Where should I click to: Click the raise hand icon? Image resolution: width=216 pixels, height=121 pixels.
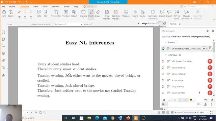coord(164,100)
